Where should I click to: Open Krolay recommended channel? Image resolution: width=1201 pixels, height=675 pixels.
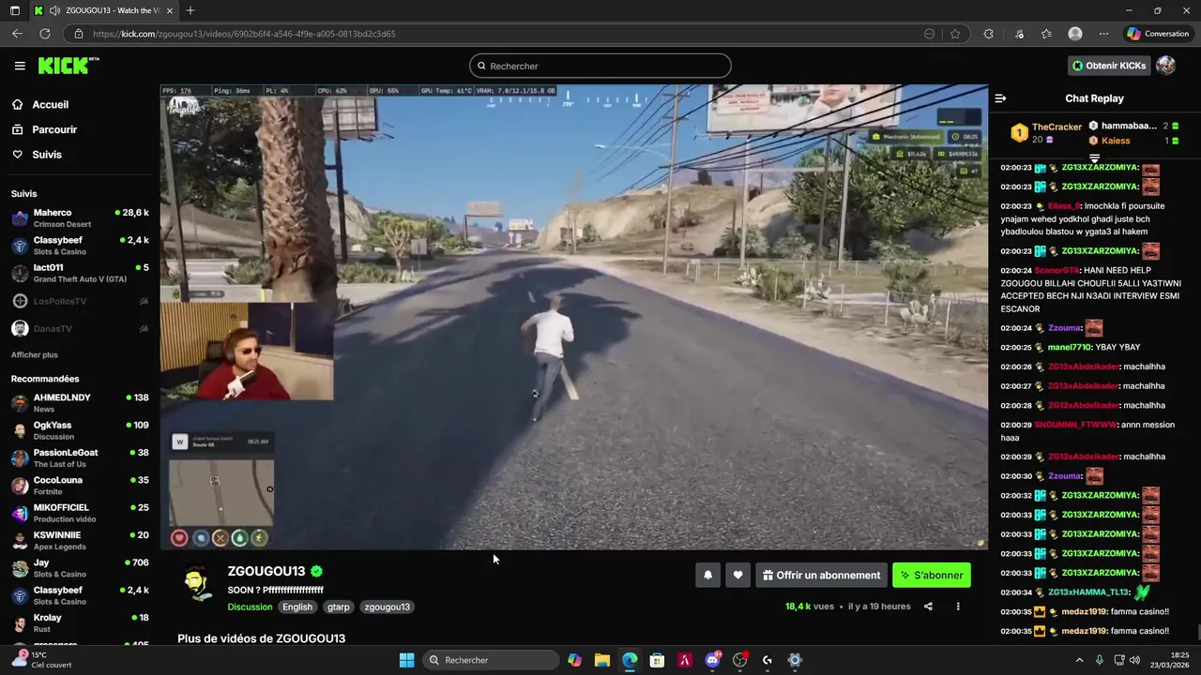80,623
